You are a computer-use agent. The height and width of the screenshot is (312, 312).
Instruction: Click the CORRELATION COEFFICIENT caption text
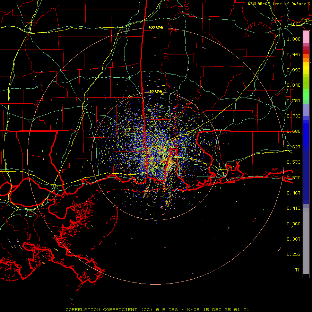coord(101,310)
